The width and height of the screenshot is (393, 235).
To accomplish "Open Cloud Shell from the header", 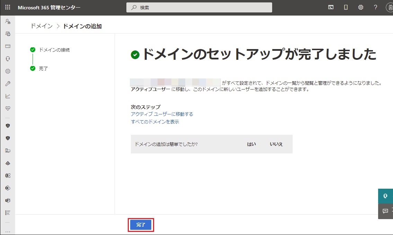I will point(331,8).
